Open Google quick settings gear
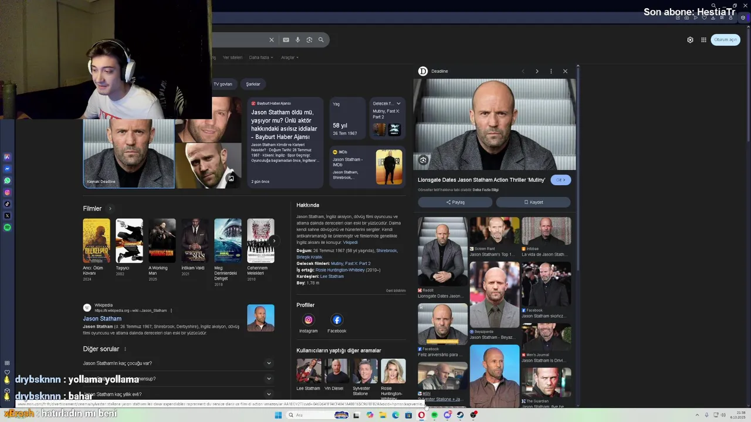Image resolution: width=751 pixels, height=422 pixels. pyautogui.click(x=690, y=40)
